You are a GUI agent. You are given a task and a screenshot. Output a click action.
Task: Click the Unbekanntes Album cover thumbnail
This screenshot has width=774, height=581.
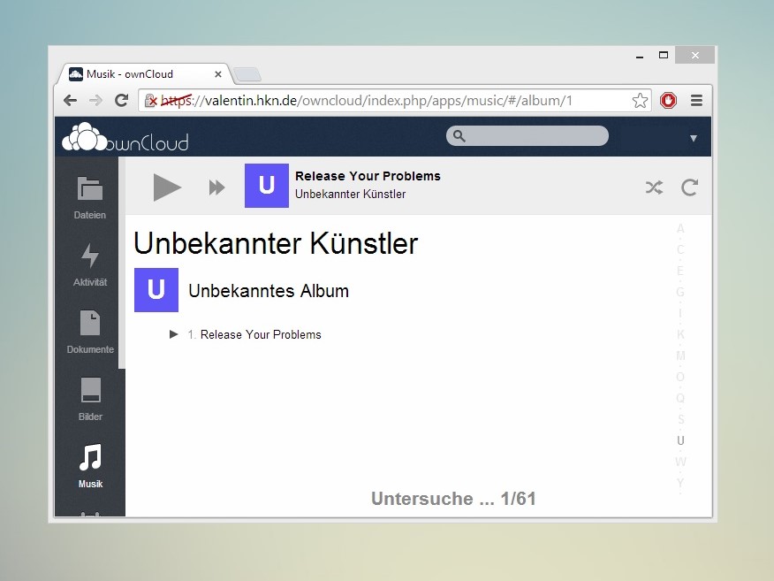[156, 290]
